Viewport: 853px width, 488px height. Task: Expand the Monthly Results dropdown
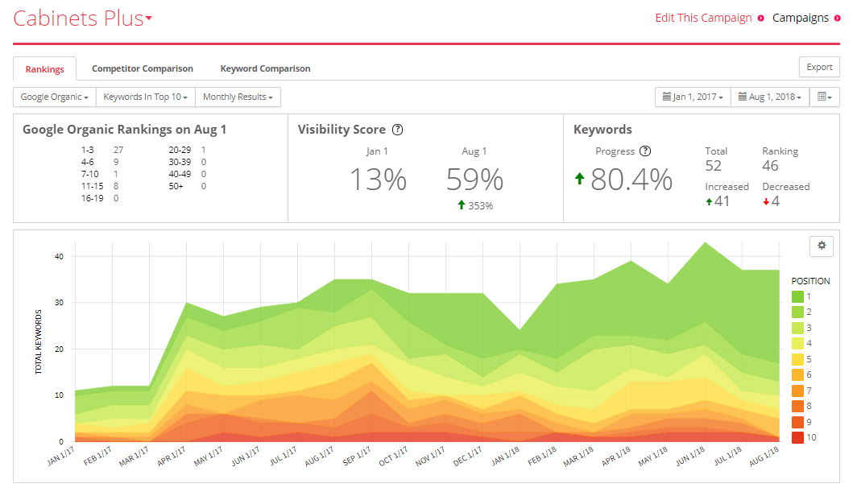point(238,97)
